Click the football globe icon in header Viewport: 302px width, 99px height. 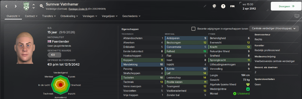(x=214, y=6)
